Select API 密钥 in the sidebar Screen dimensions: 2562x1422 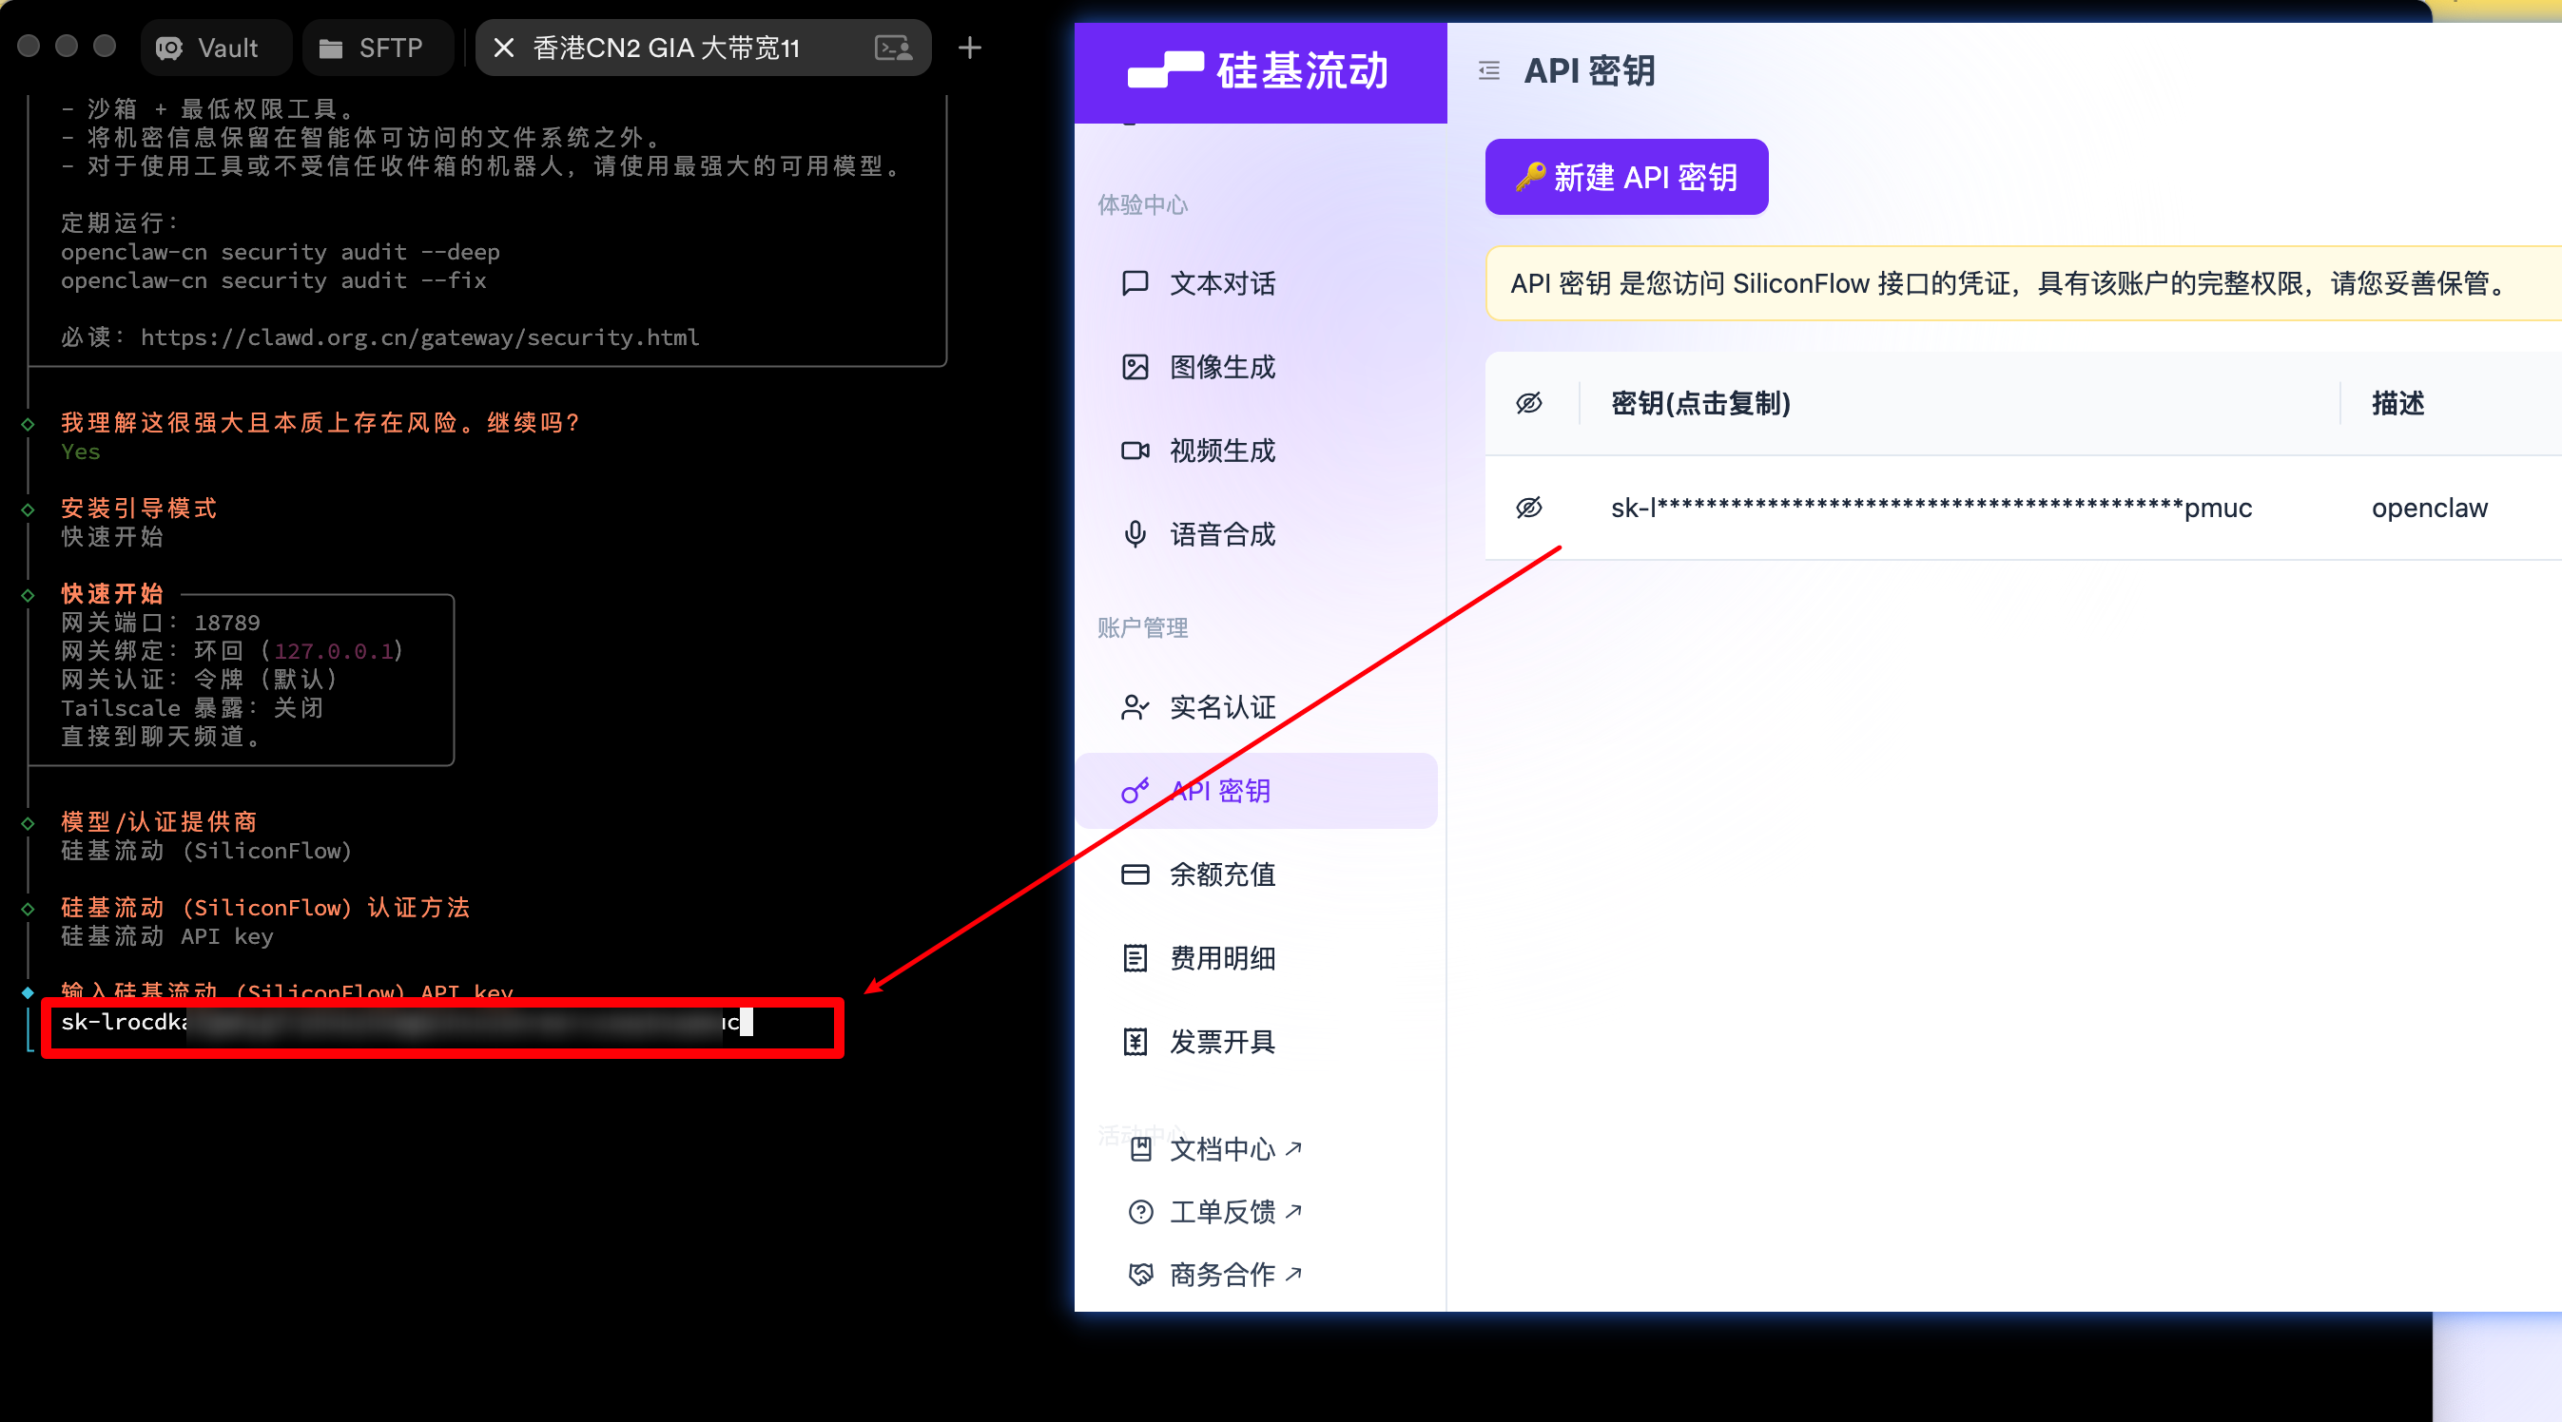(x=1219, y=791)
